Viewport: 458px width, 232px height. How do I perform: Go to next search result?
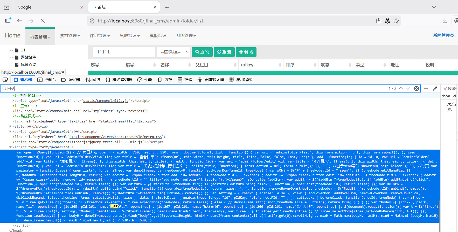coord(408,88)
